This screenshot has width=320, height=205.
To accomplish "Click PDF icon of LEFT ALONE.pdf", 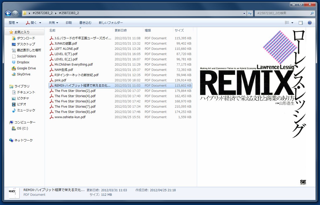I will pyautogui.click(x=52, y=49).
